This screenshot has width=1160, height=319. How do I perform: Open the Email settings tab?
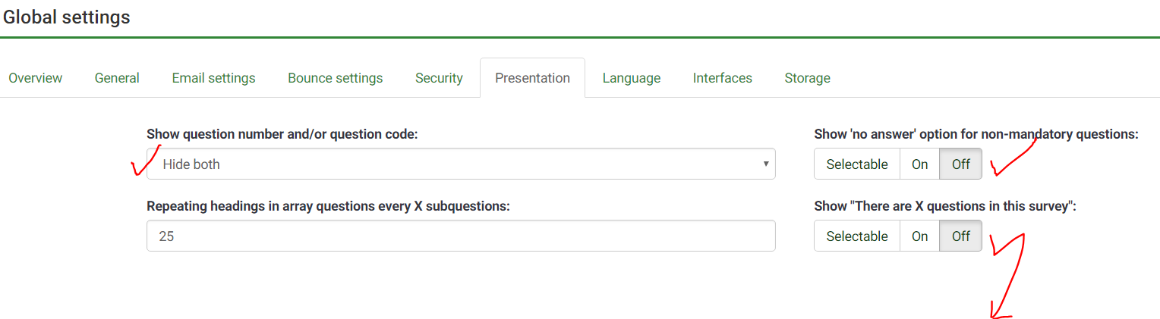pyautogui.click(x=213, y=78)
